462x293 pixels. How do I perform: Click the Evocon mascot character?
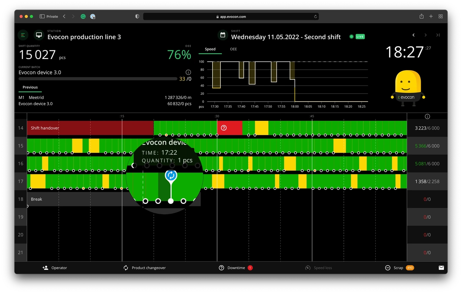pyautogui.click(x=408, y=88)
